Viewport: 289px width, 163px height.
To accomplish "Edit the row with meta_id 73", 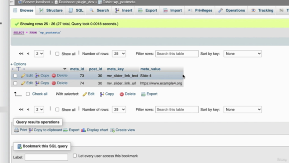I will click(27, 76).
